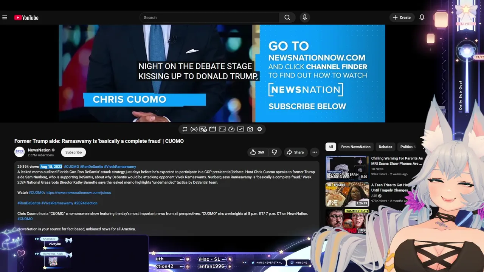Select the All filter chip

point(331,147)
